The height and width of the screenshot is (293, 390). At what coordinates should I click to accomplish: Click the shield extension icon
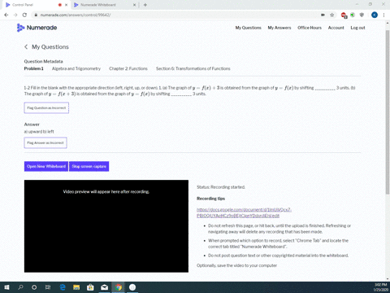point(362,15)
